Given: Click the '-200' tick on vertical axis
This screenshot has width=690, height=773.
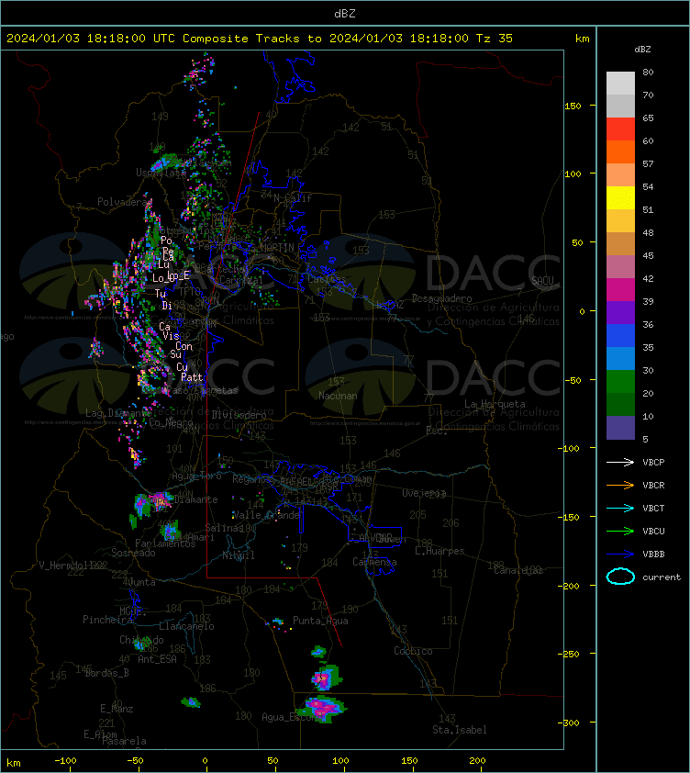Looking at the screenshot, I should click(569, 586).
